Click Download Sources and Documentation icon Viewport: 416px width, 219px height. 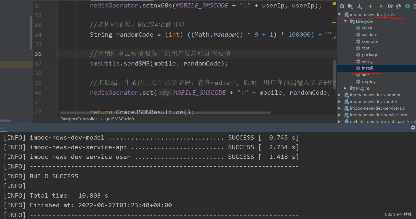point(360,6)
